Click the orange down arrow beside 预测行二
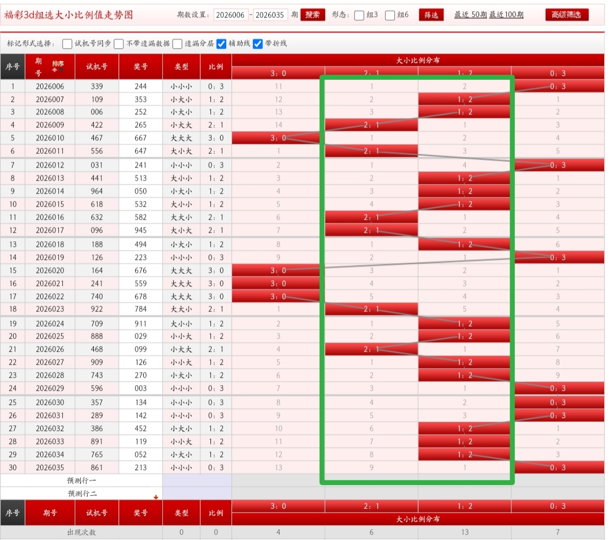Screen dimensions: 611x540 click(156, 497)
